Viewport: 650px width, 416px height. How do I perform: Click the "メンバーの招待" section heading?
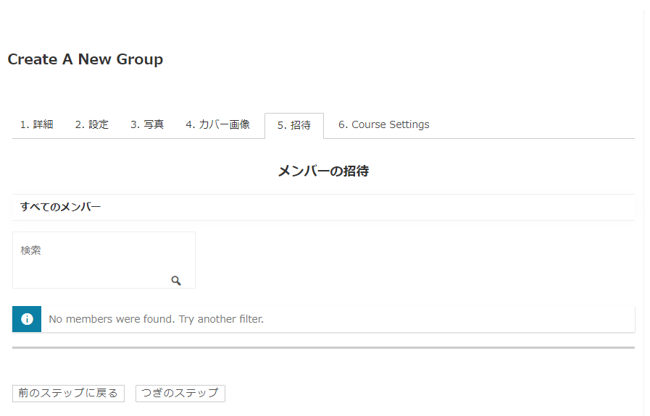coord(323,171)
